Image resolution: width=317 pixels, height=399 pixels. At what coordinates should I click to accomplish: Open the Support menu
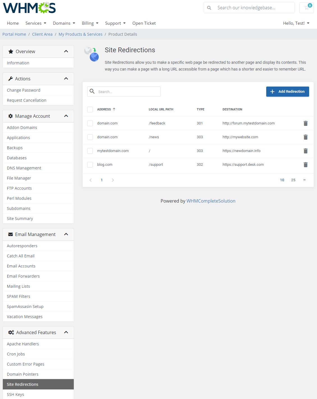(115, 23)
